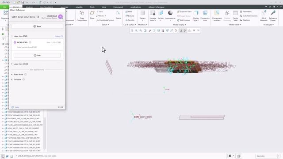Open the History link
This screenshot has height=159, width=283.
(x=59, y=36)
